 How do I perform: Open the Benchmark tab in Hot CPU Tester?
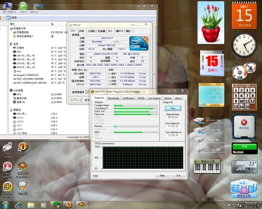114,98
